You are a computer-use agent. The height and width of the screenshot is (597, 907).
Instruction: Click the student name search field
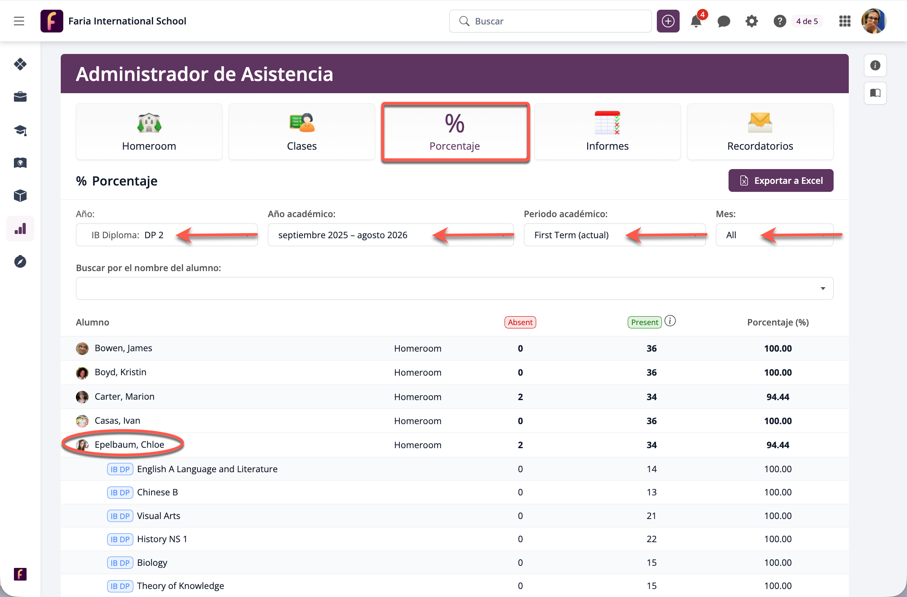(454, 288)
